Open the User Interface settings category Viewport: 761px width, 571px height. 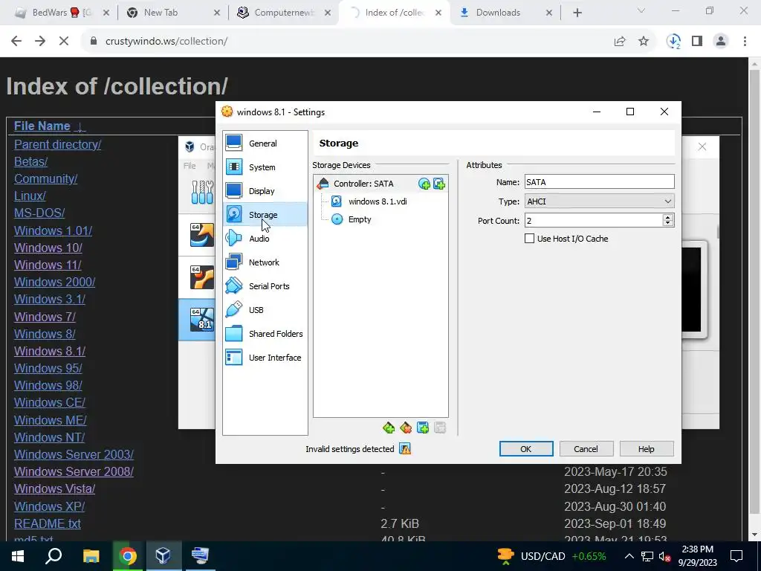click(265, 358)
